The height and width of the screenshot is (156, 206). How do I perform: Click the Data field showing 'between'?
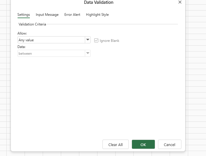tap(51, 54)
